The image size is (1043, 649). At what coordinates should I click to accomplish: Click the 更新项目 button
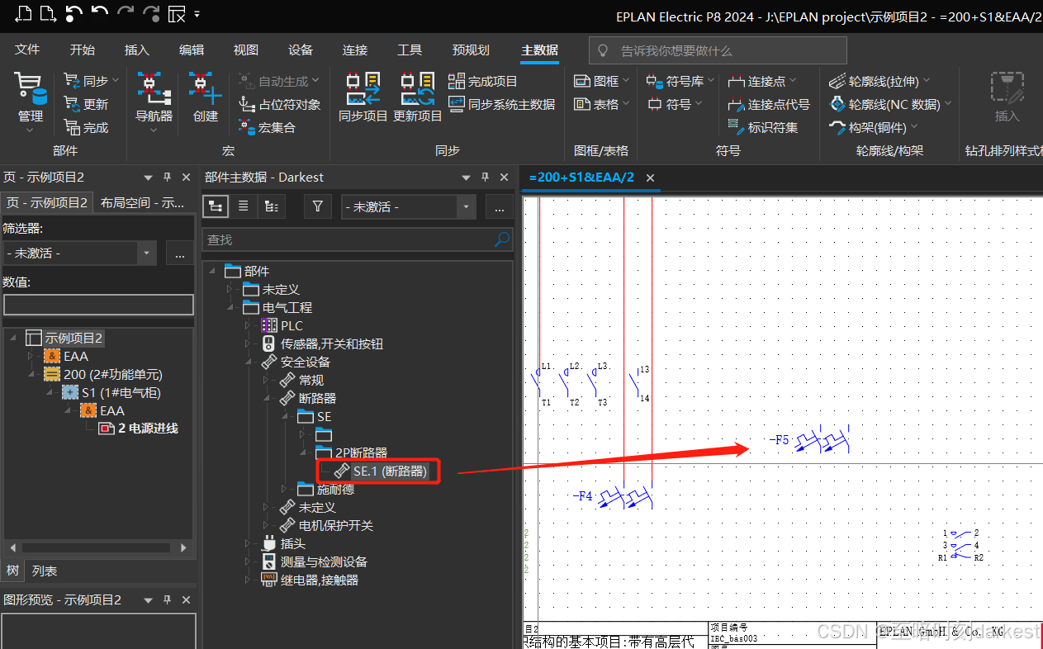pos(417,98)
